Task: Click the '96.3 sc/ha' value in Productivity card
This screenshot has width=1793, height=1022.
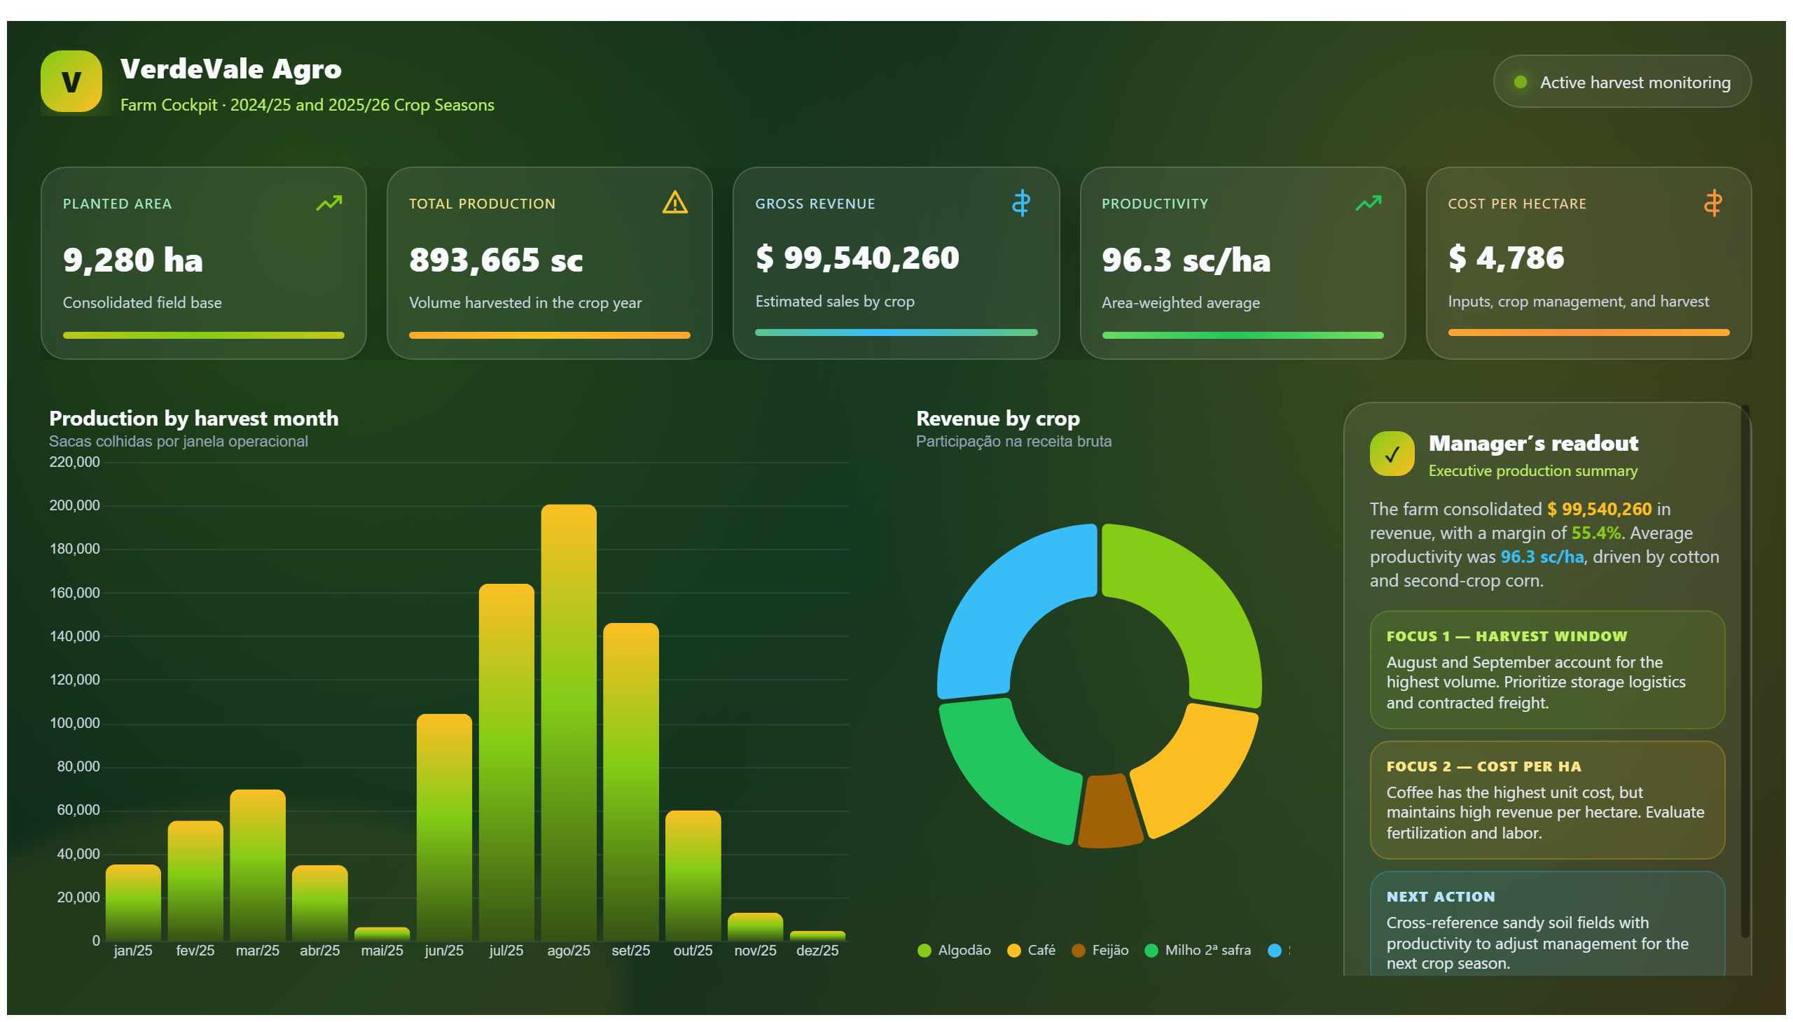Action: pyautogui.click(x=1186, y=259)
